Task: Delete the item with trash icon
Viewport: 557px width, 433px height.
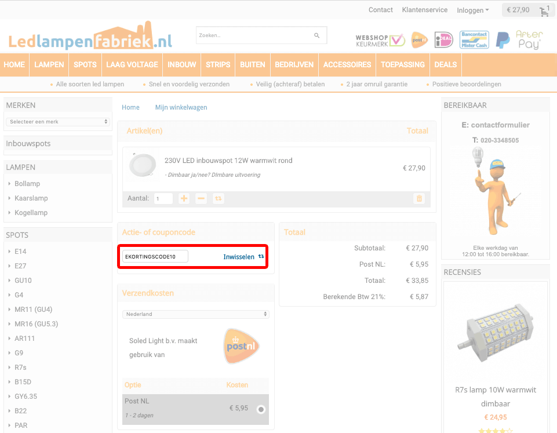Action: tap(419, 199)
